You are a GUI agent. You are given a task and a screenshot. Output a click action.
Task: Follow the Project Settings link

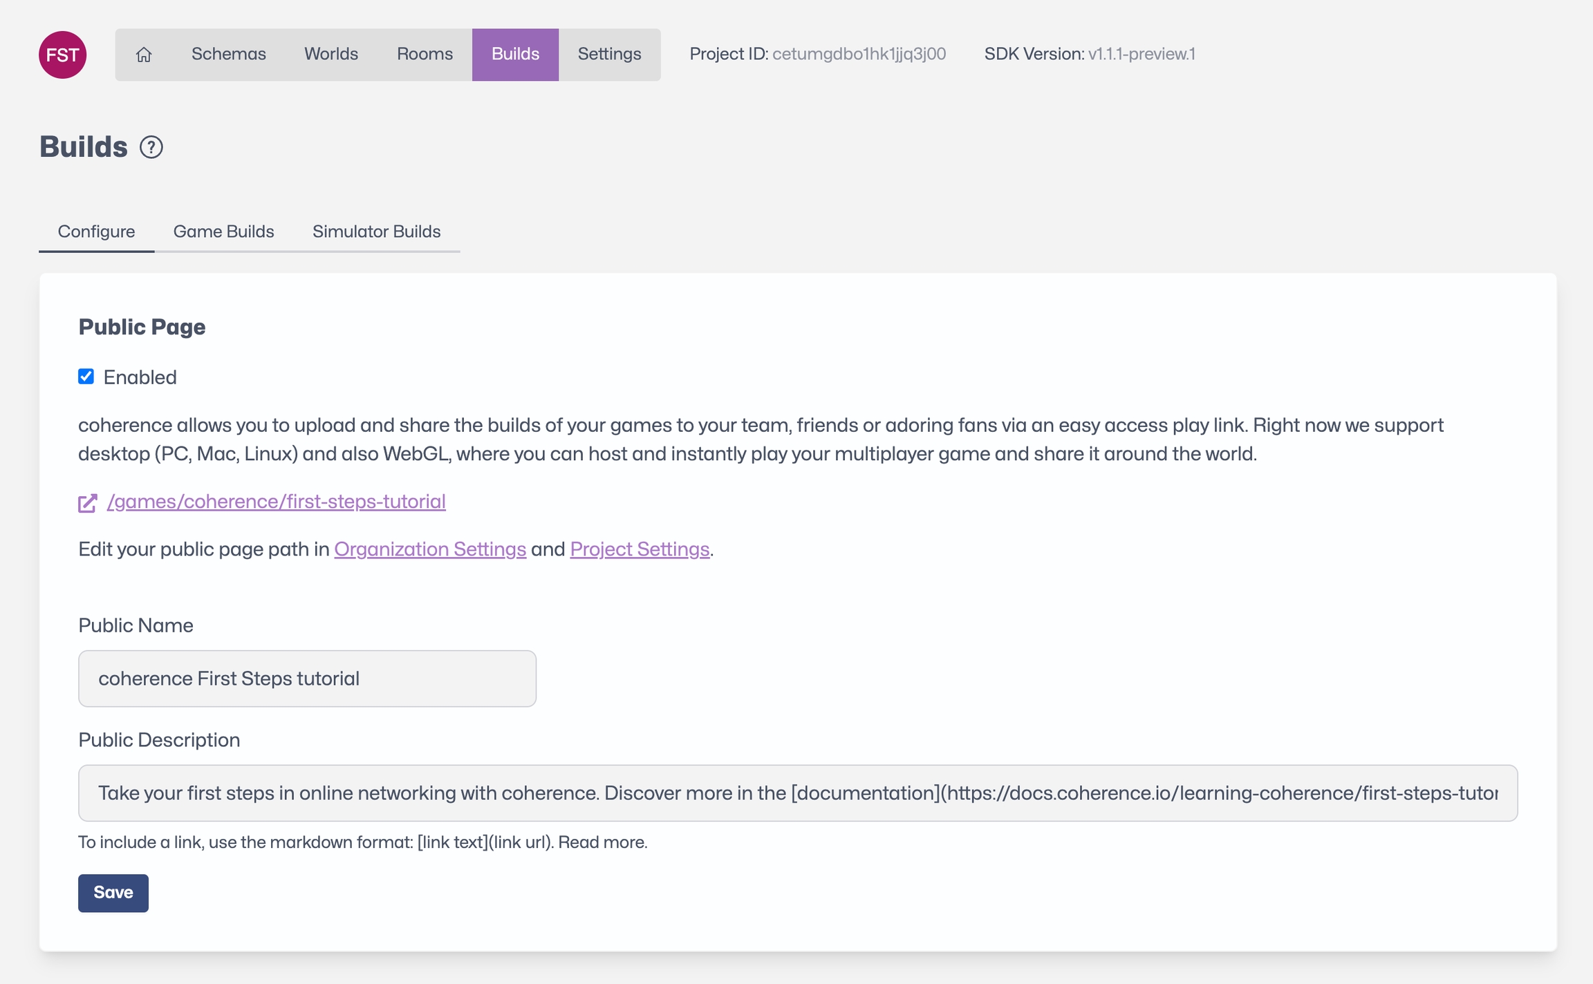pos(640,549)
